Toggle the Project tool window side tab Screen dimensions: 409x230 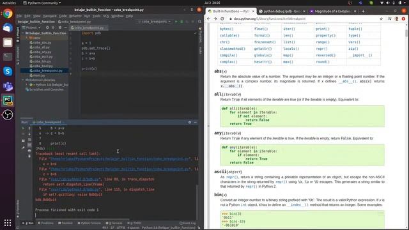(x=18, y=34)
